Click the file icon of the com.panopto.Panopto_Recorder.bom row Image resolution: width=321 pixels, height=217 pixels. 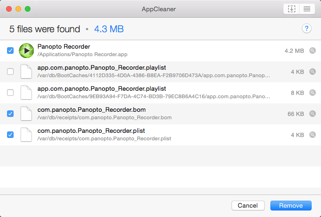click(x=26, y=114)
